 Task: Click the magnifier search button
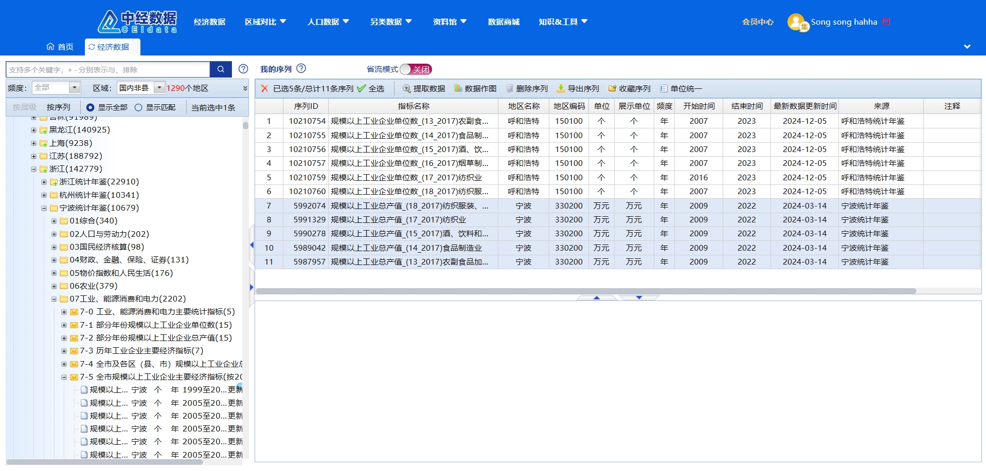(221, 69)
